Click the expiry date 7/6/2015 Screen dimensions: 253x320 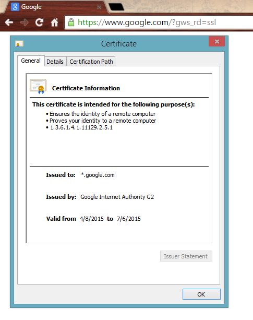[129, 219]
